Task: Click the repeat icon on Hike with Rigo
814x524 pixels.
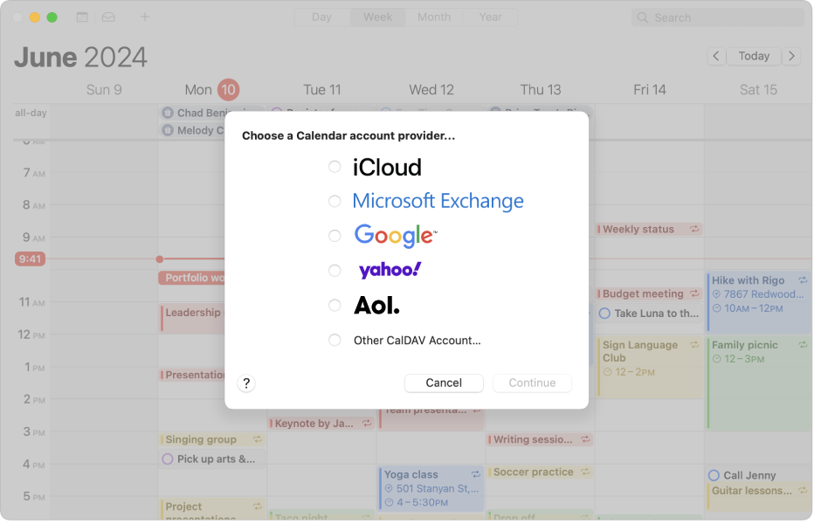Action: [802, 280]
